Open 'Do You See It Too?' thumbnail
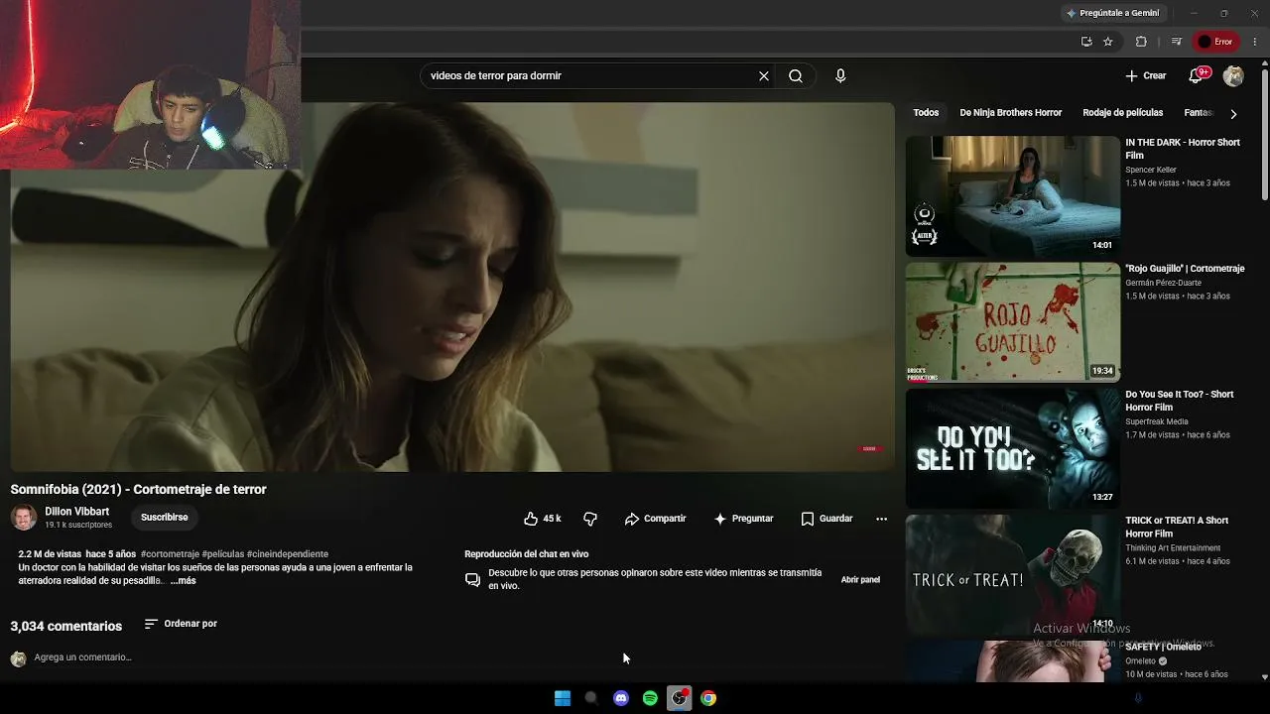Screen dimensions: 1270x714 1013,448
